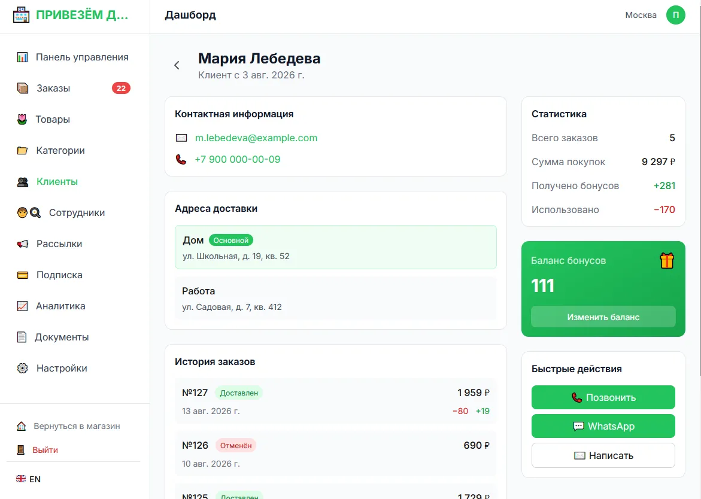Click the Написать quick action button
701x499 pixels.
tap(603, 455)
